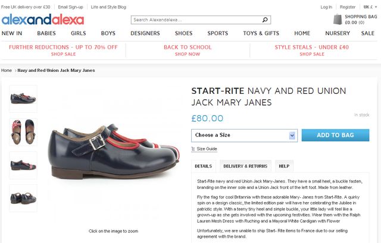Open the Toys & Gifts menu

point(261,33)
